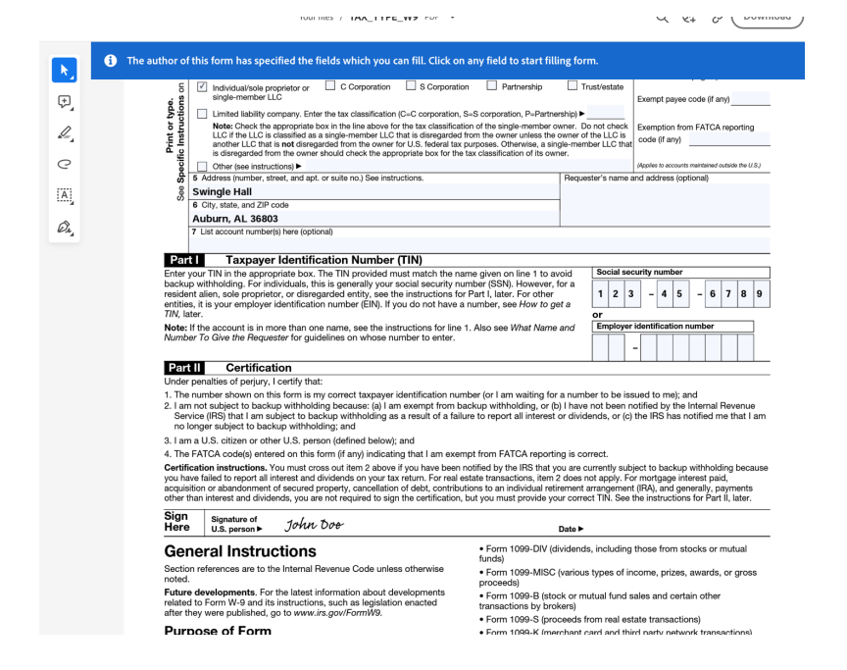Click the blue form-fill notification banner text
847x670 pixels.
pos(363,61)
